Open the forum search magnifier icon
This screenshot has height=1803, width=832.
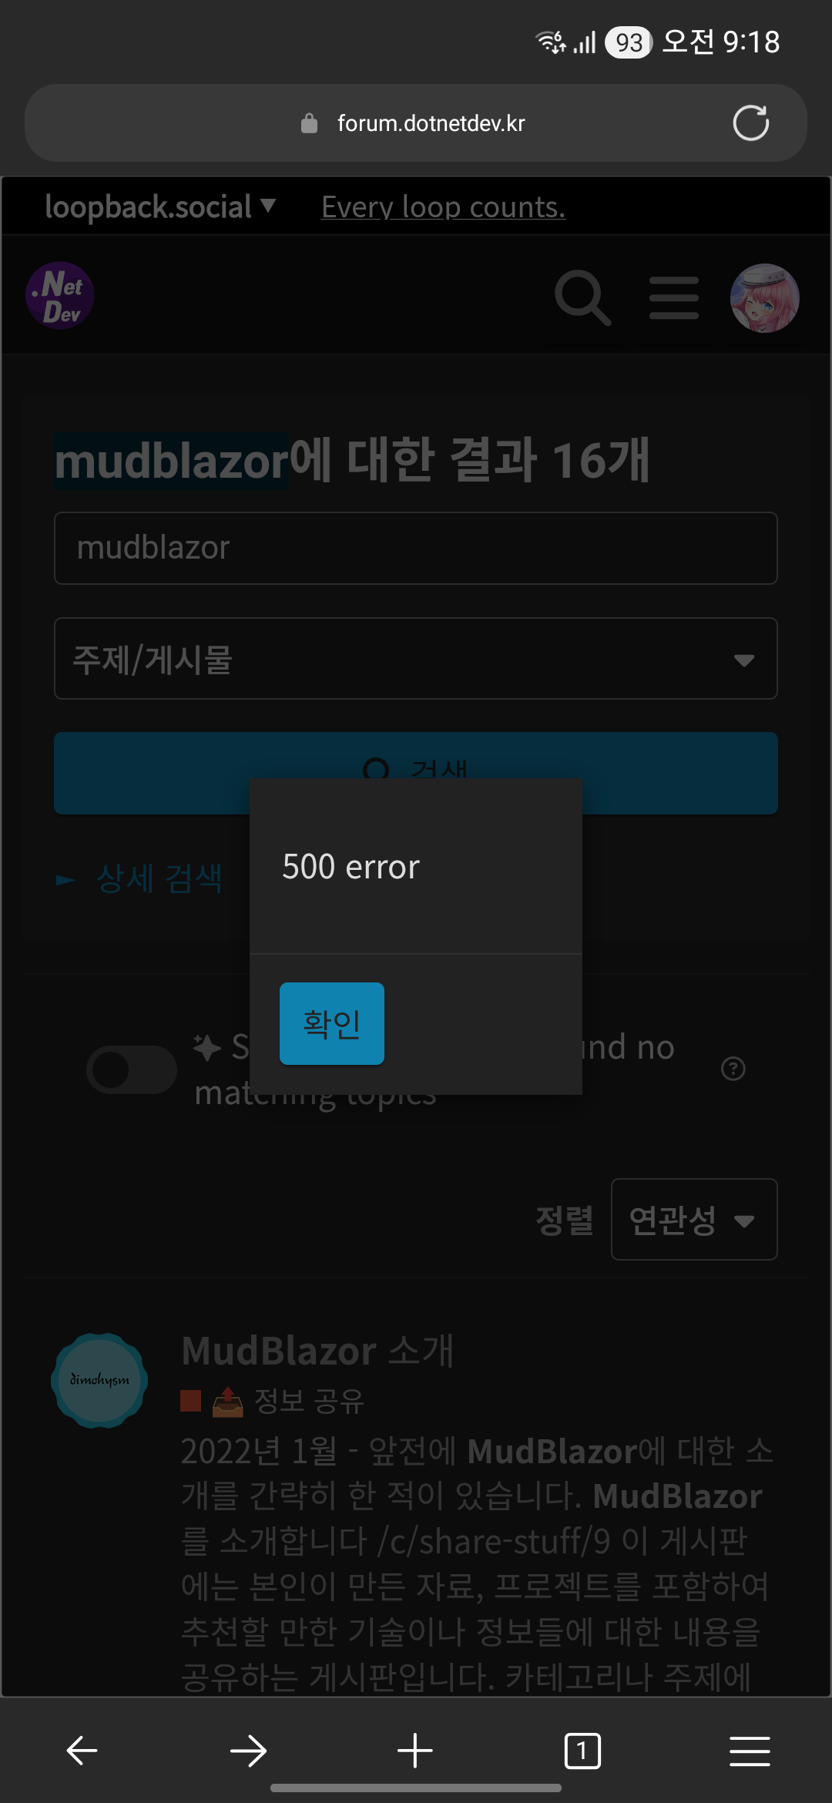583,297
